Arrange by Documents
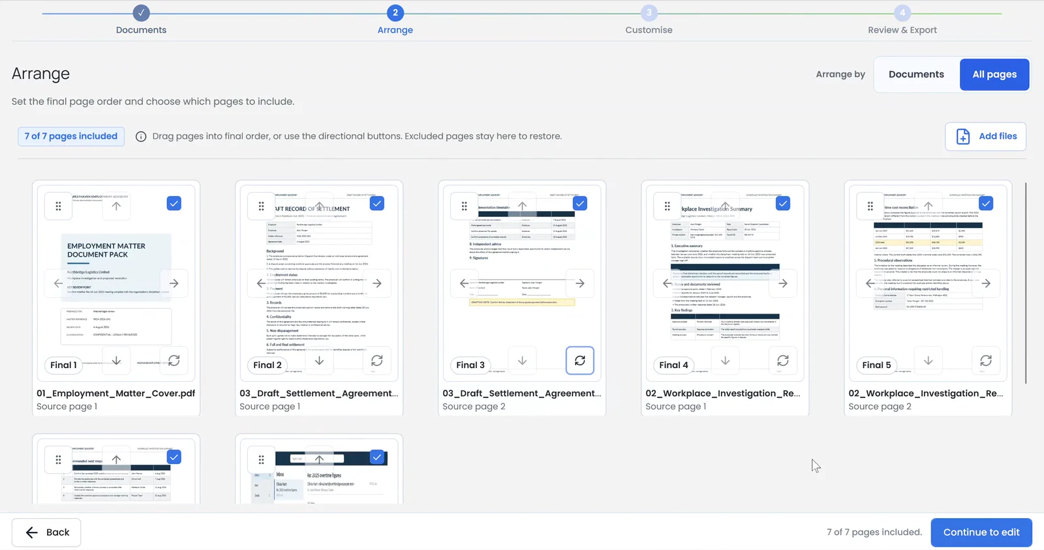Image resolution: width=1044 pixels, height=550 pixels. point(916,74)
